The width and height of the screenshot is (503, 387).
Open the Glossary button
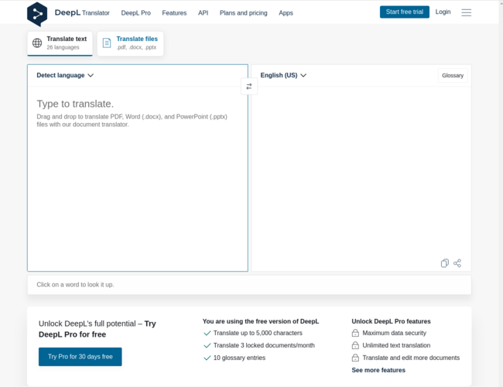tap(453, 75)
